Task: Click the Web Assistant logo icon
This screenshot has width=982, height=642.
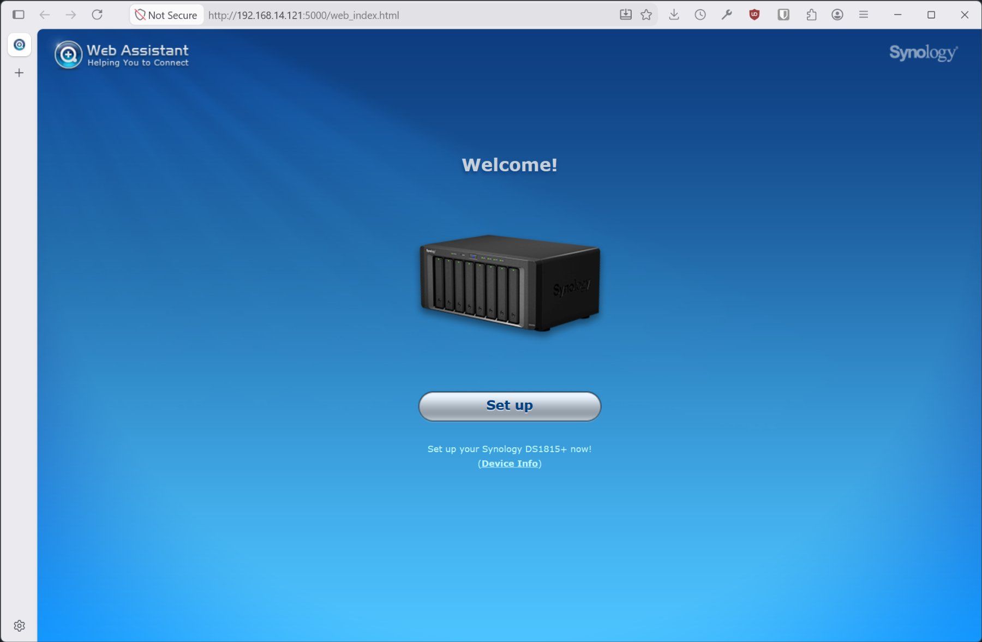Action: (68, 55)
